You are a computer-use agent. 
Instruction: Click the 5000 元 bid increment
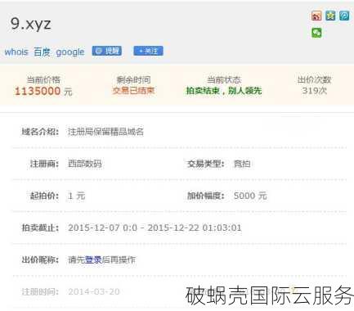(x=250, y=196)
